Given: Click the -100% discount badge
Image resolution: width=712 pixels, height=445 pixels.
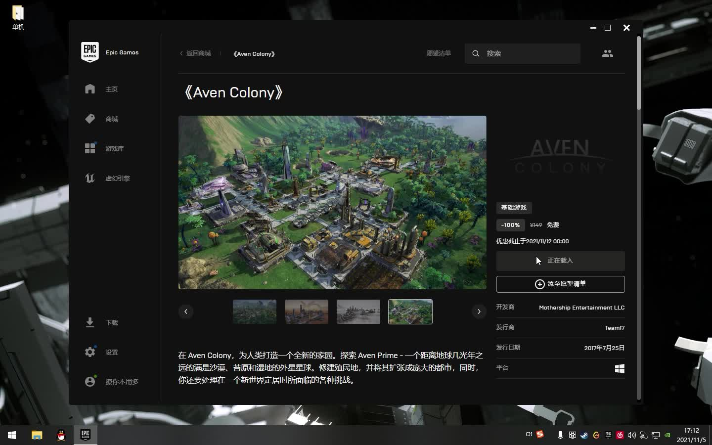Looking at the screenshot, I should [510, 225].
